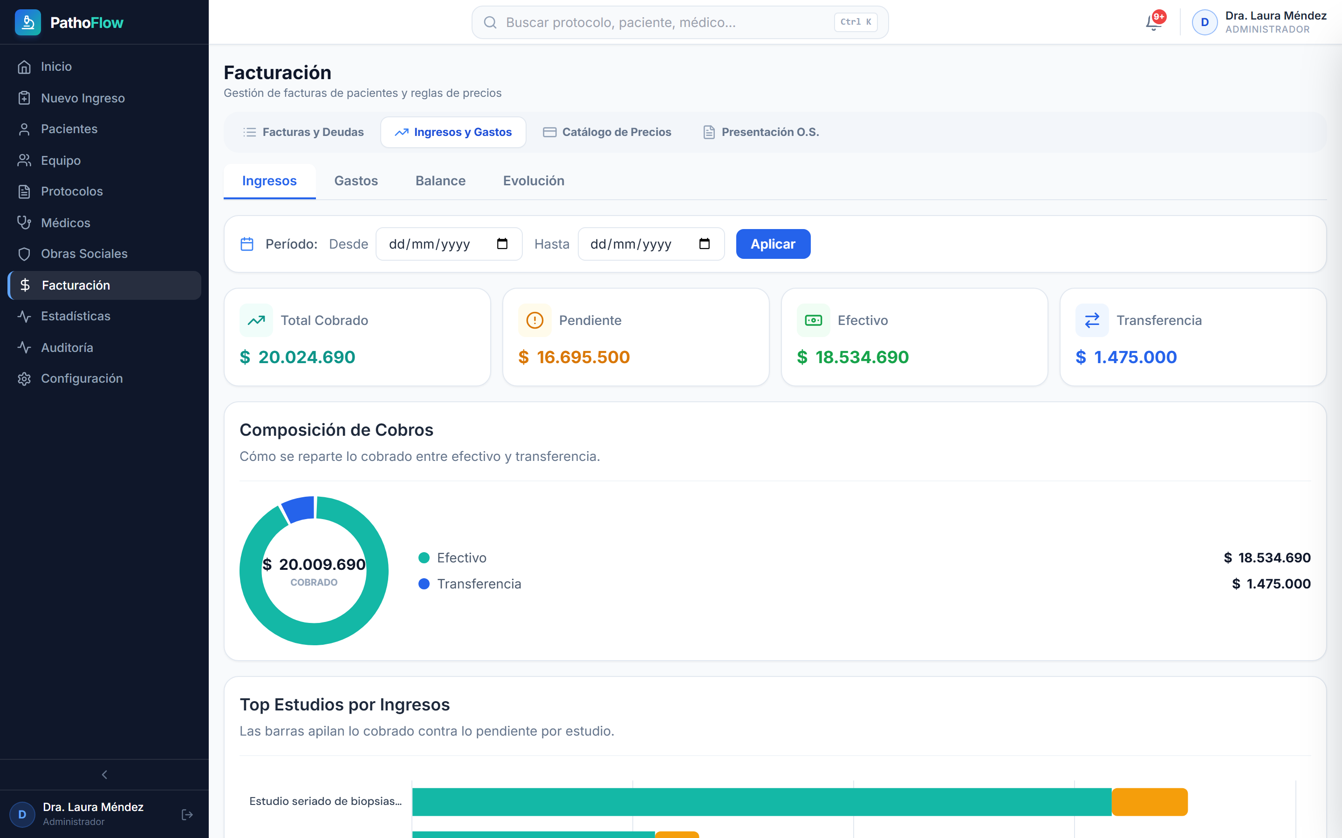Click the Período calendar icon
This screenshot has height=838, width=1342.
coord(247,244)
